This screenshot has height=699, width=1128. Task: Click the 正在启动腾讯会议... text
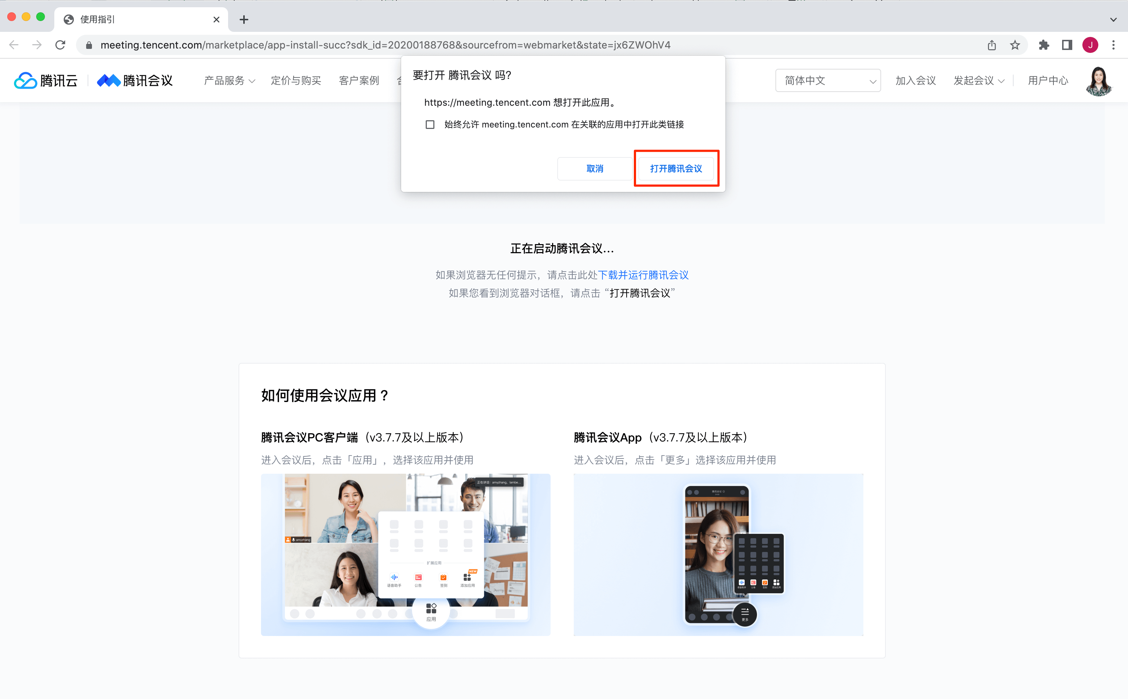[x=562, y=249]
